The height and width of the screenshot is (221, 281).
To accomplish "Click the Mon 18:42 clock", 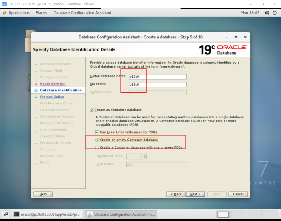I will [x=250, y=13].
